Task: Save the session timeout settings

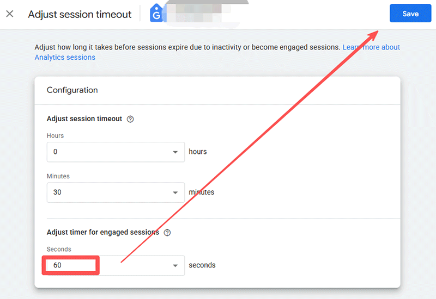Action: 410,14
